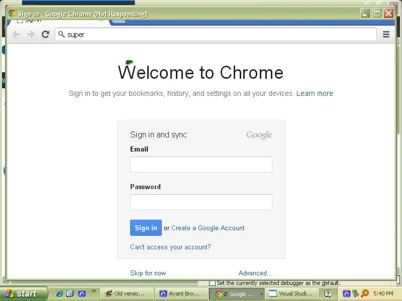402x301 pixels.
Task: Minimize the Chrome window
Action: click(365, 14)
